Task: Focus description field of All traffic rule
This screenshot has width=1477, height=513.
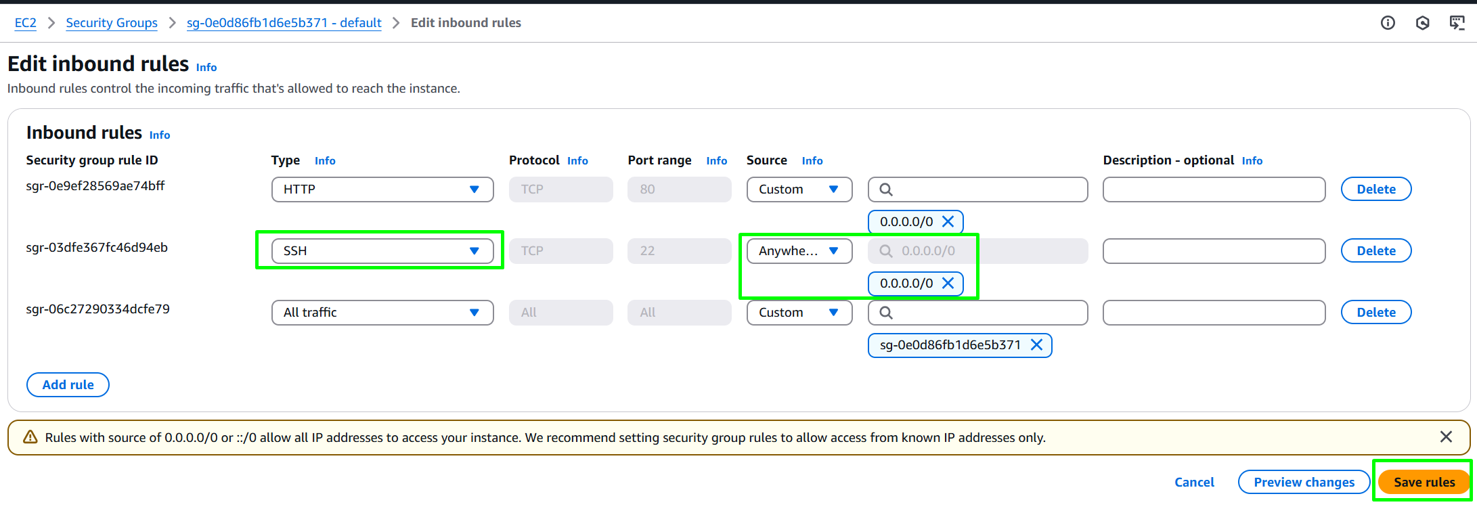Action: point(1214,313)
